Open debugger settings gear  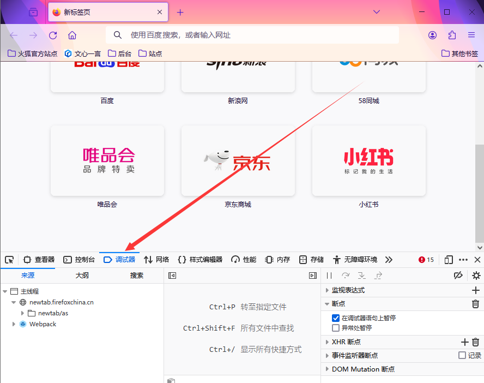tap(476, 276)
